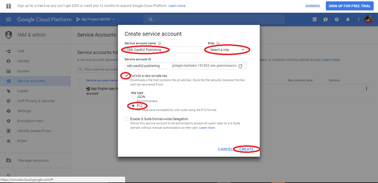Image resolution: width=378 pixels, height=183 pixels.
Task: Click the CREATE button in dialog
Action: 246,149
